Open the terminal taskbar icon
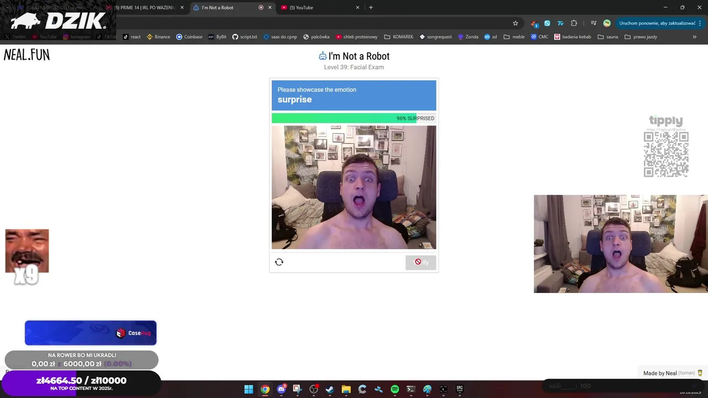Screen dimensions: 708x398 tap(411, 389)
